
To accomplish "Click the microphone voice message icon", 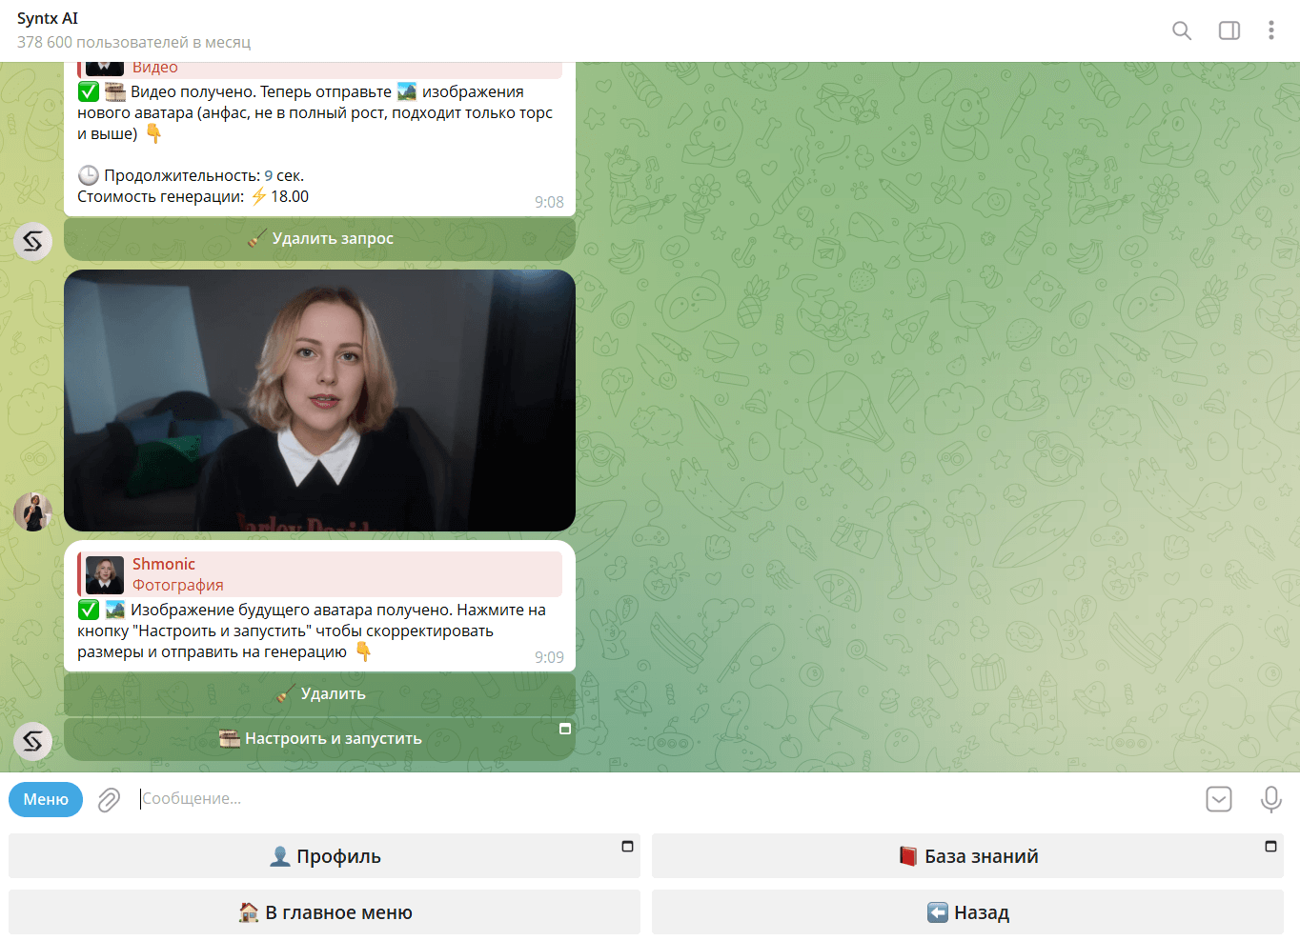I will (1270, 799).
